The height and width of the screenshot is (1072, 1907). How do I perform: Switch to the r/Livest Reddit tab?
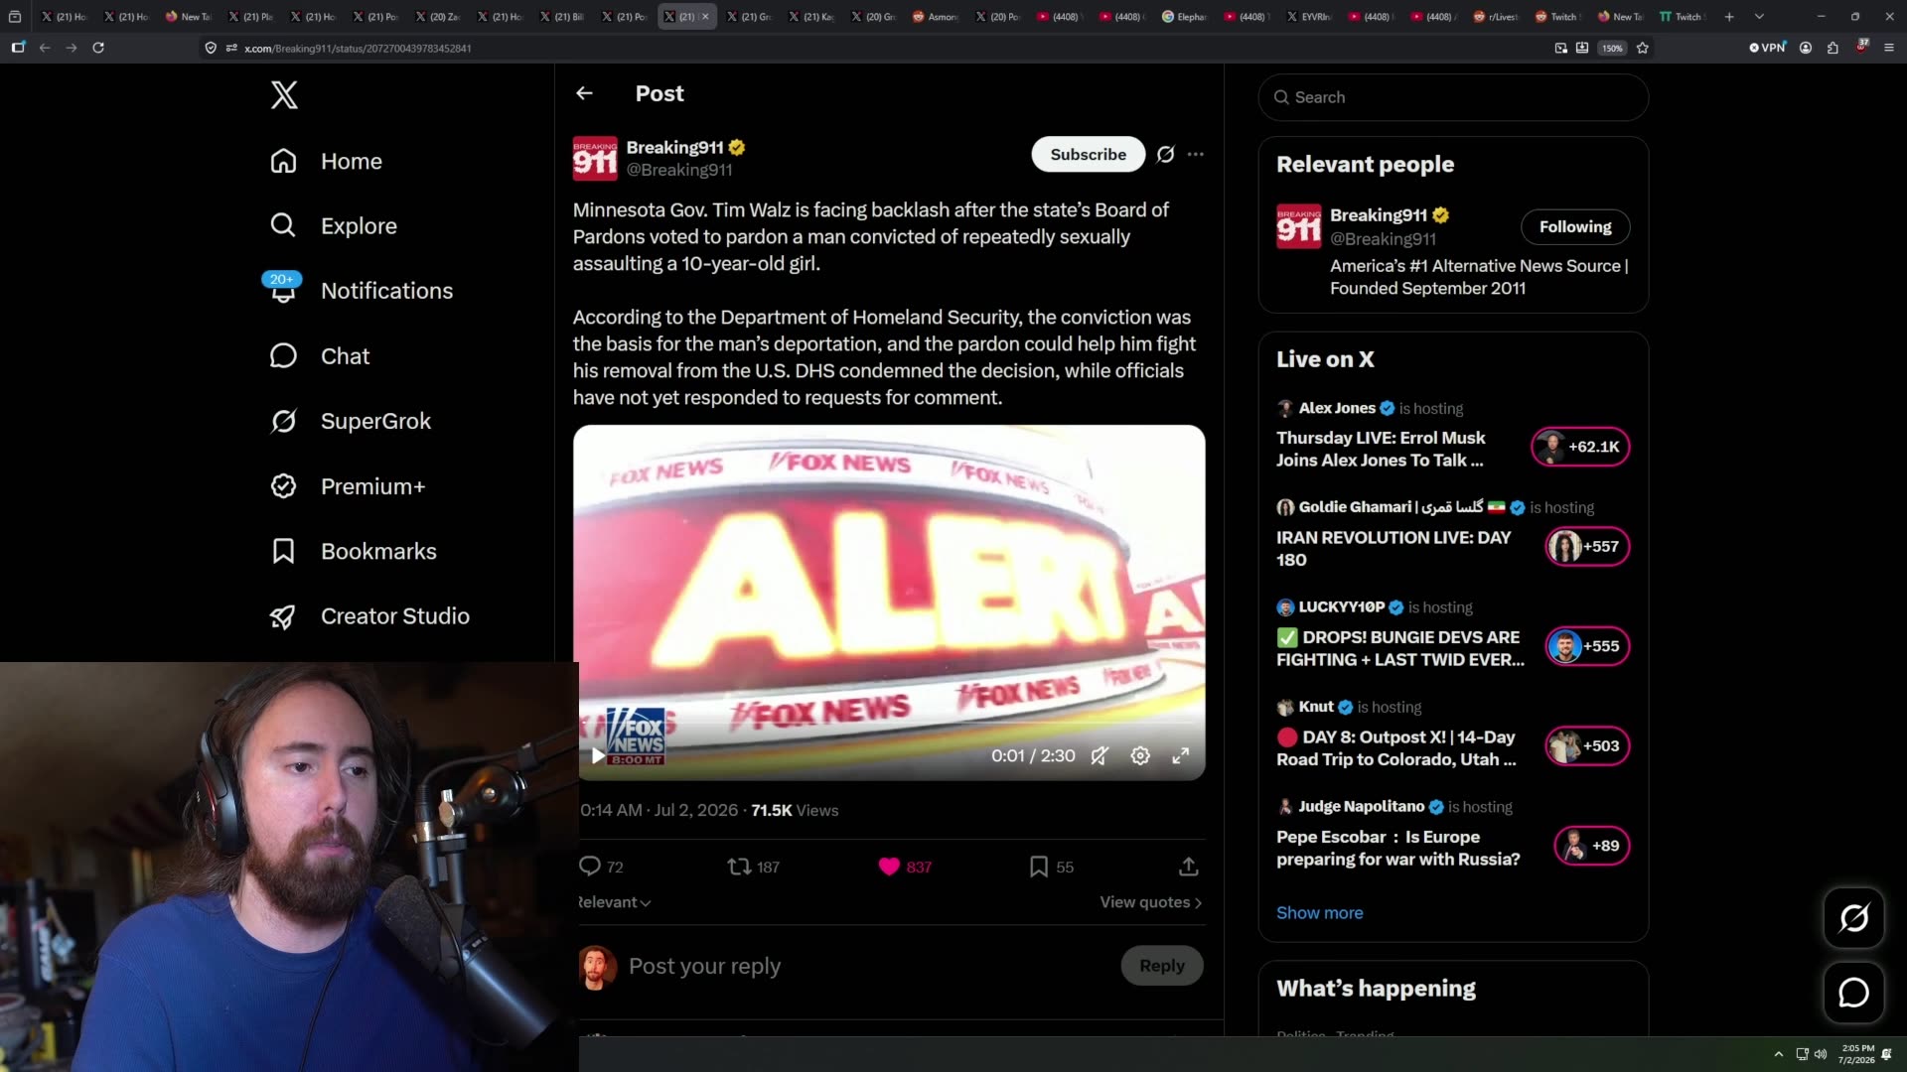click(1496, 17)
